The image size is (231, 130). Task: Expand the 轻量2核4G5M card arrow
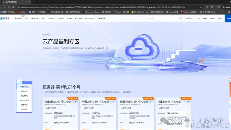tap(113, 102)
